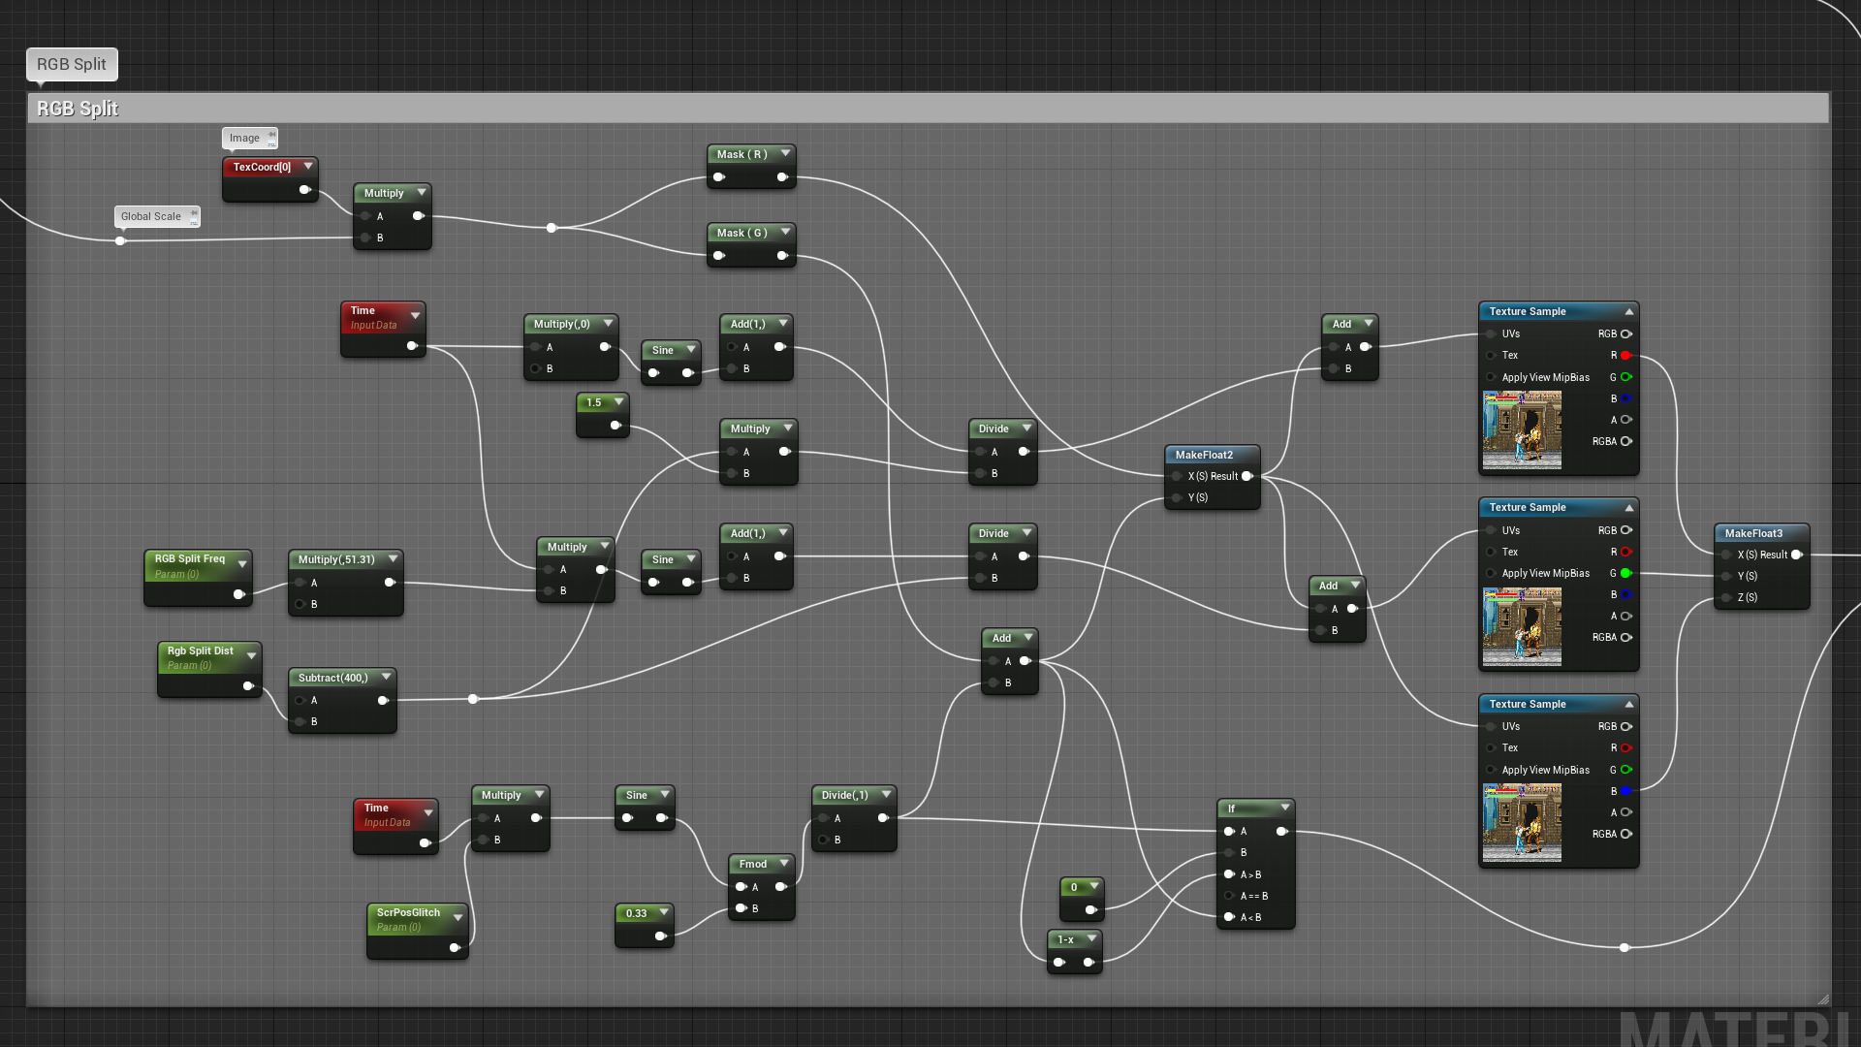The width and height of the screenshot is (1861, 1047).
Task: Expand the Fmod node dropdown arrow
Action: point(783,863)
